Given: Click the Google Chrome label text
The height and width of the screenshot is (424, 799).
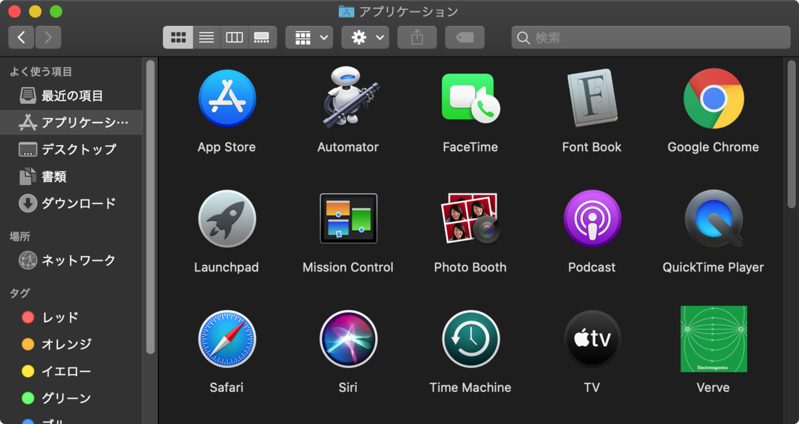Looking at the screenshot, I should 713,147.
